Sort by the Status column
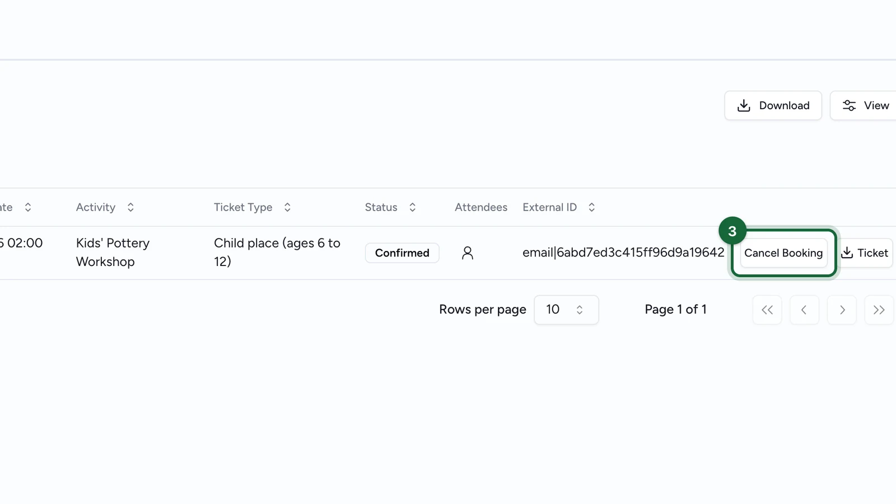This screenshot has width=896, height=504. tap(390, 207)
